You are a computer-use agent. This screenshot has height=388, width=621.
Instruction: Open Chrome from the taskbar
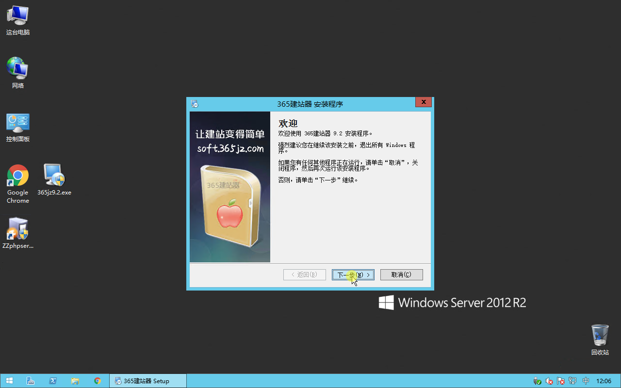coord(98,381)
